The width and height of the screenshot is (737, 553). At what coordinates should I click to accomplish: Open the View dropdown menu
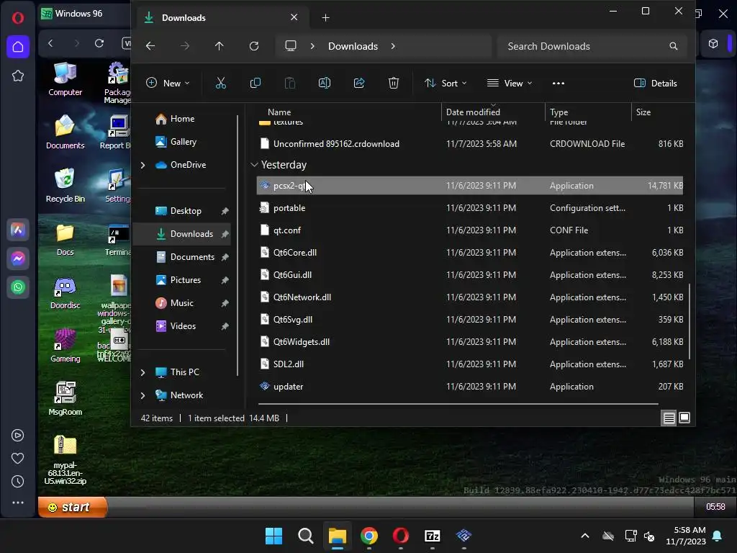pos(510,84)
